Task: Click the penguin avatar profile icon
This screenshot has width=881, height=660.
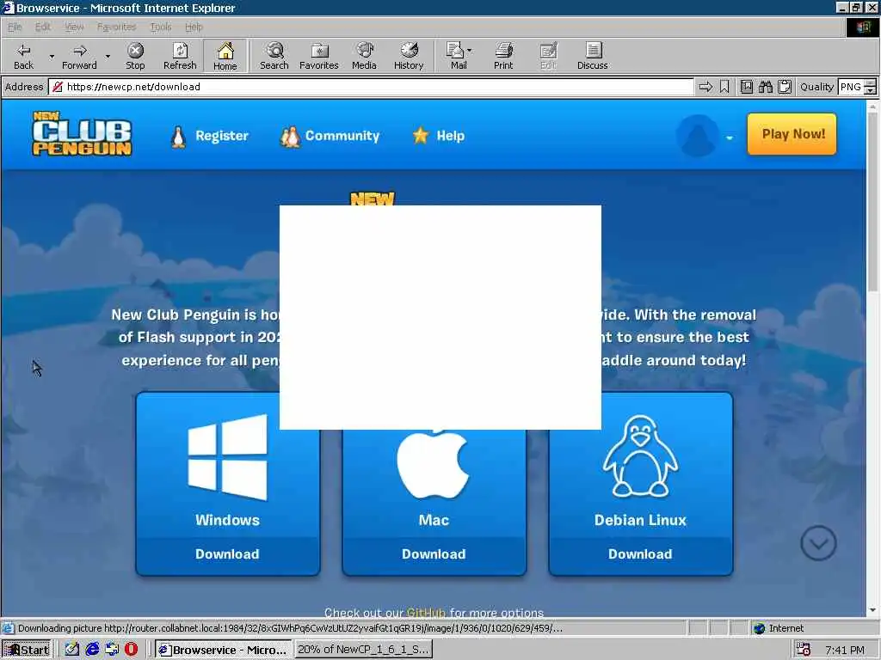Action: pos(697,136)
